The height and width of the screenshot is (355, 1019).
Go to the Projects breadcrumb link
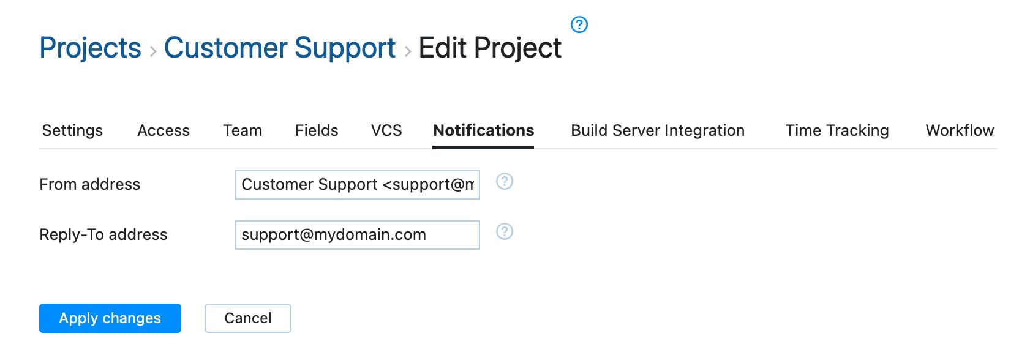pos(90,48)
